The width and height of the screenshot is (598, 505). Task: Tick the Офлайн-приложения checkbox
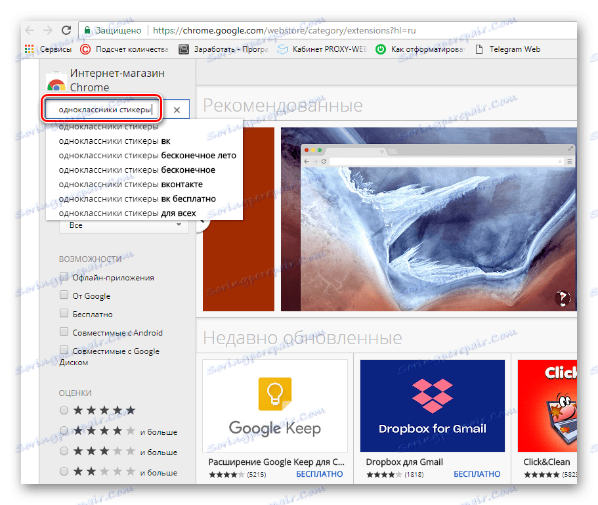coord(64,276)
